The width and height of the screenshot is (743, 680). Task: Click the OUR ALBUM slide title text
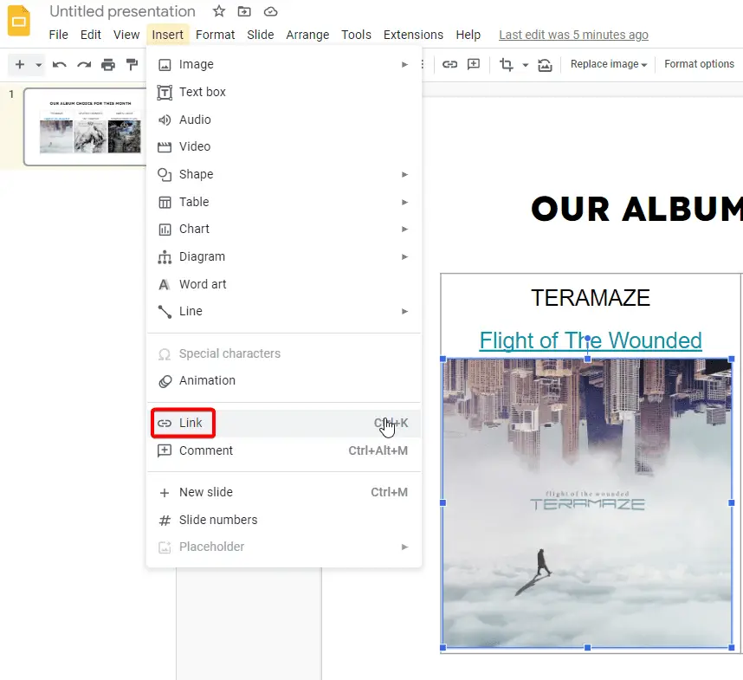[x=636, y=209]
